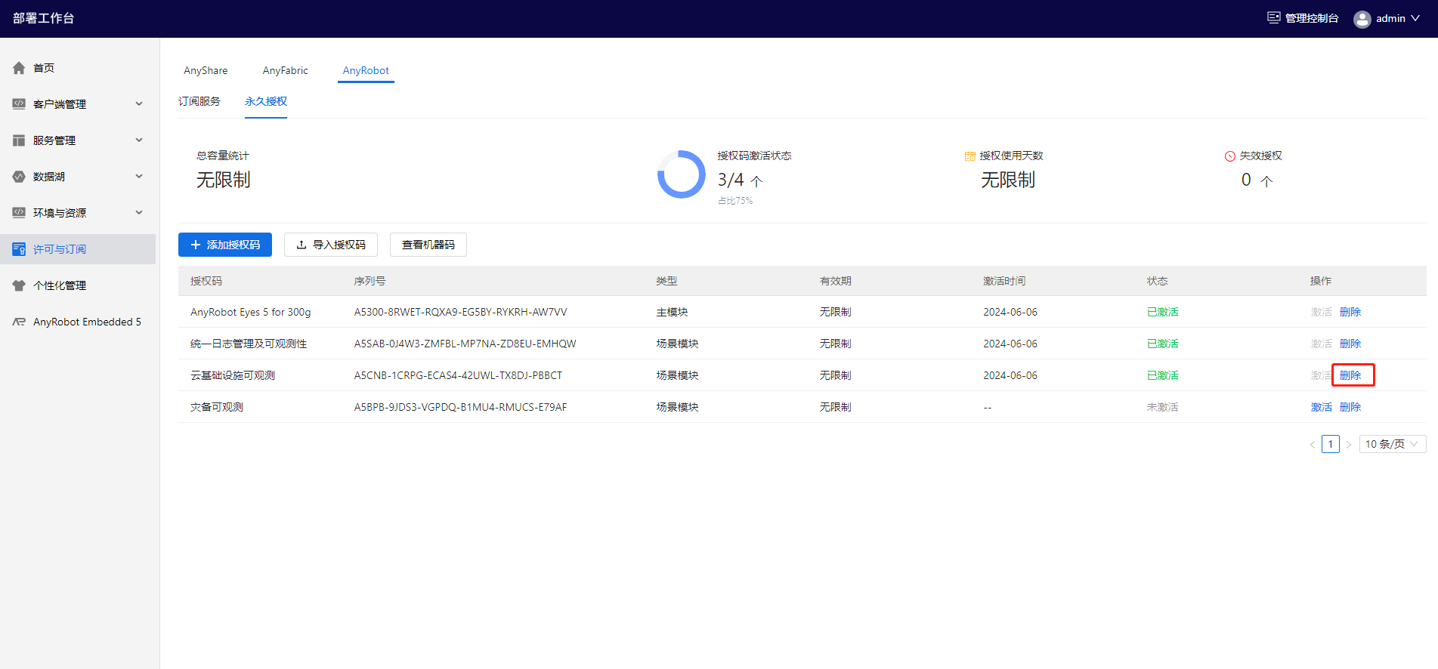1438x669 pixels.
Task: Delete the 灾备可观测 license
Action: coord(1350,407)
